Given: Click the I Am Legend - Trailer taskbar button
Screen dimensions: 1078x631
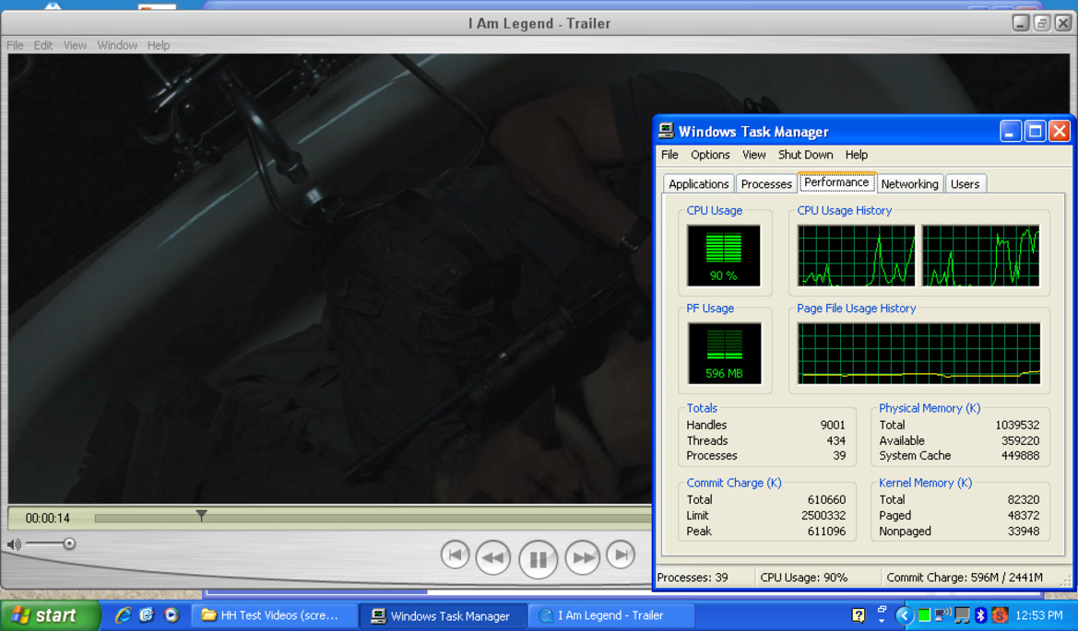Looking at the screenshot, I should click(611, 616).
